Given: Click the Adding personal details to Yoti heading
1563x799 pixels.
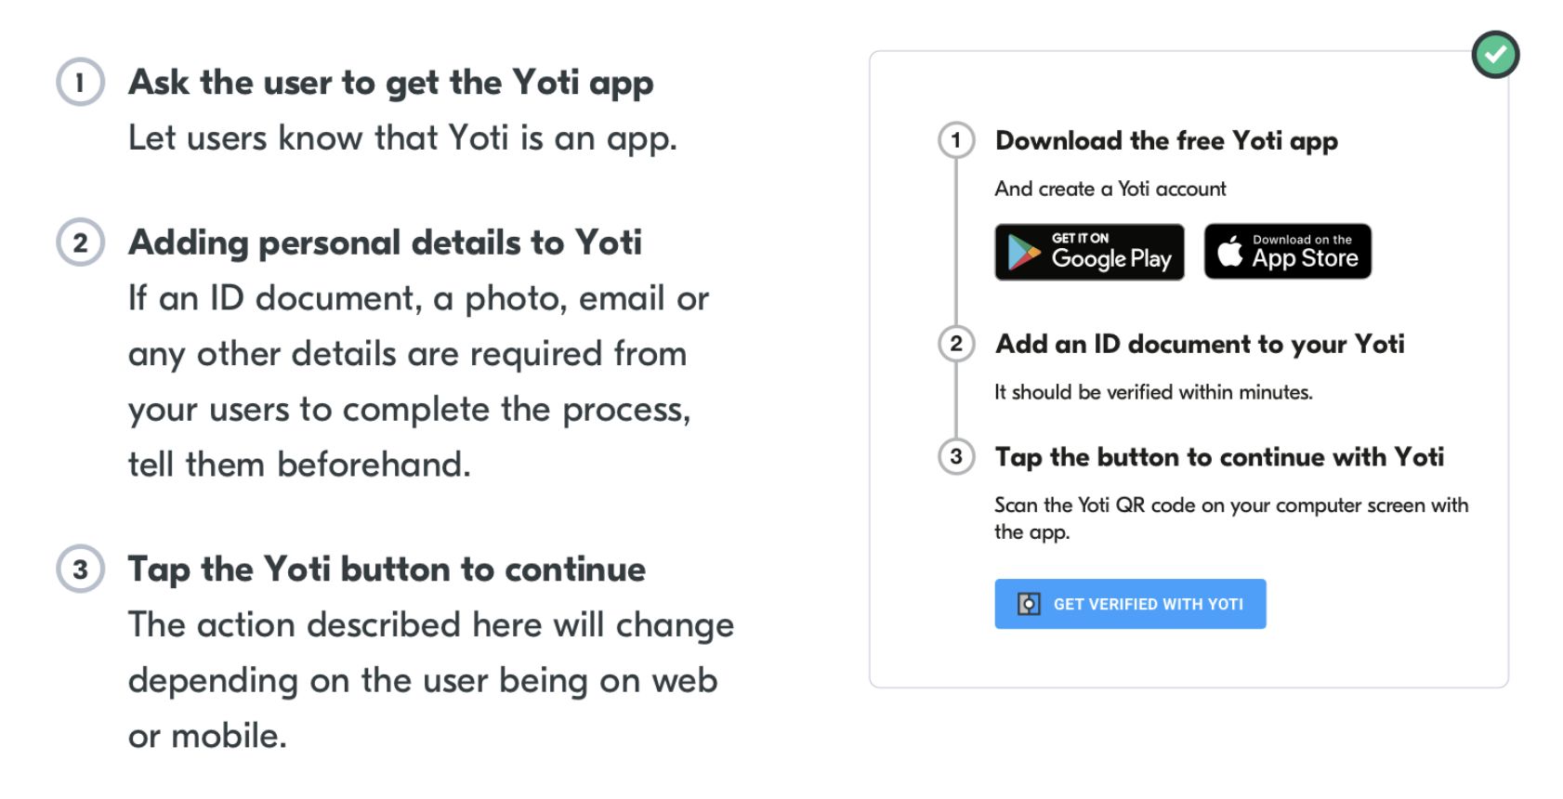Looking at the screenshot, I should pos(385,242).
